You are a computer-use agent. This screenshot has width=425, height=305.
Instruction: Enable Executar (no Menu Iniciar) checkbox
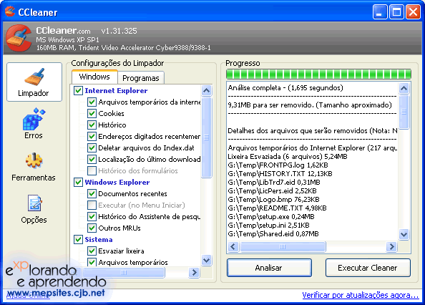[92, 205]
